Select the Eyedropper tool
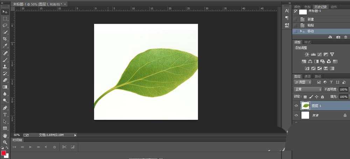Screen dimensions: 350x159 (5, 46)
